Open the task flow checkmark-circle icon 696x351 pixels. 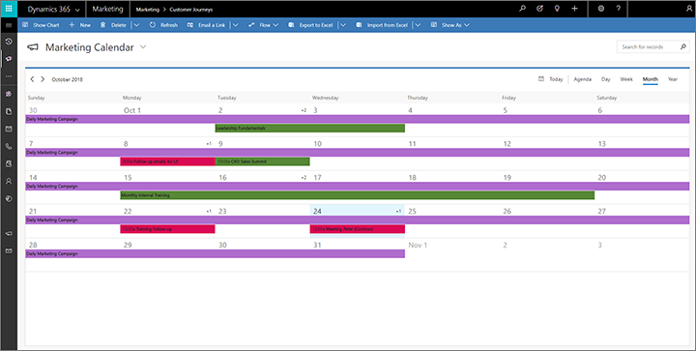click(539, 9)
